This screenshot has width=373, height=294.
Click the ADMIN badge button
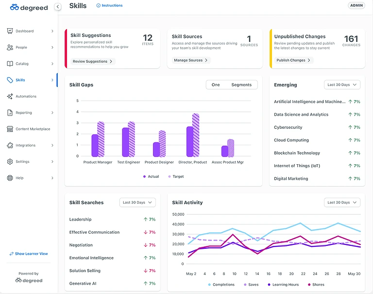pyautogui.click(x=356, y=5)
